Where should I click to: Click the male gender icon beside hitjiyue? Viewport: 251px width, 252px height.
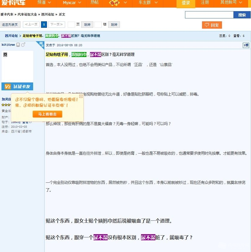23,44
